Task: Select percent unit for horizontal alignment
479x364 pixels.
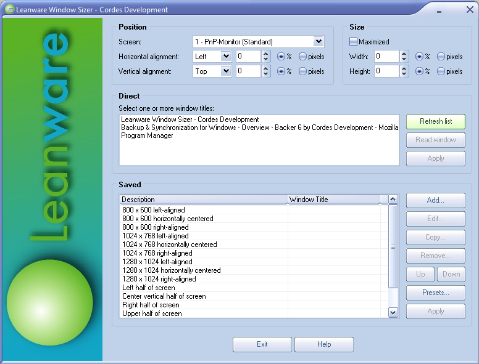Action: click(x=281, y=57)
